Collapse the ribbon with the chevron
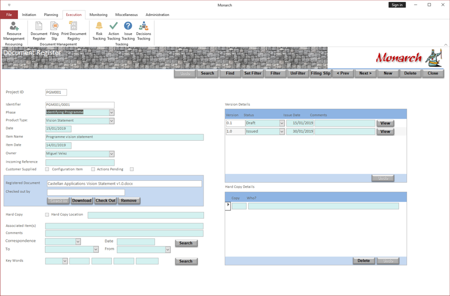 (445, 45)
